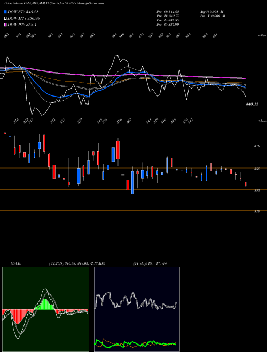Click the 'Pre H: 342.70' value
267x352 pixels.
(168, 16)
